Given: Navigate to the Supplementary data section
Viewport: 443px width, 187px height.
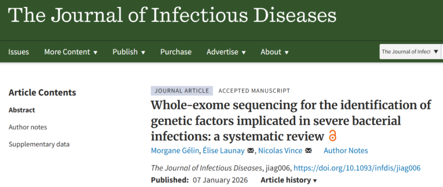Looking at the screenshot, I should tap(39, 144).
